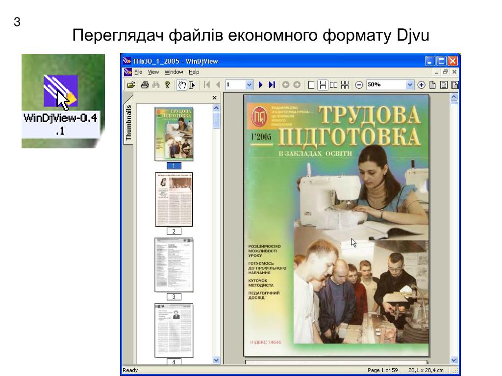This screenshot has height=376, width=502.
Task: Click the document view scrollbar down arrow
Action: [x=453, y=360]
